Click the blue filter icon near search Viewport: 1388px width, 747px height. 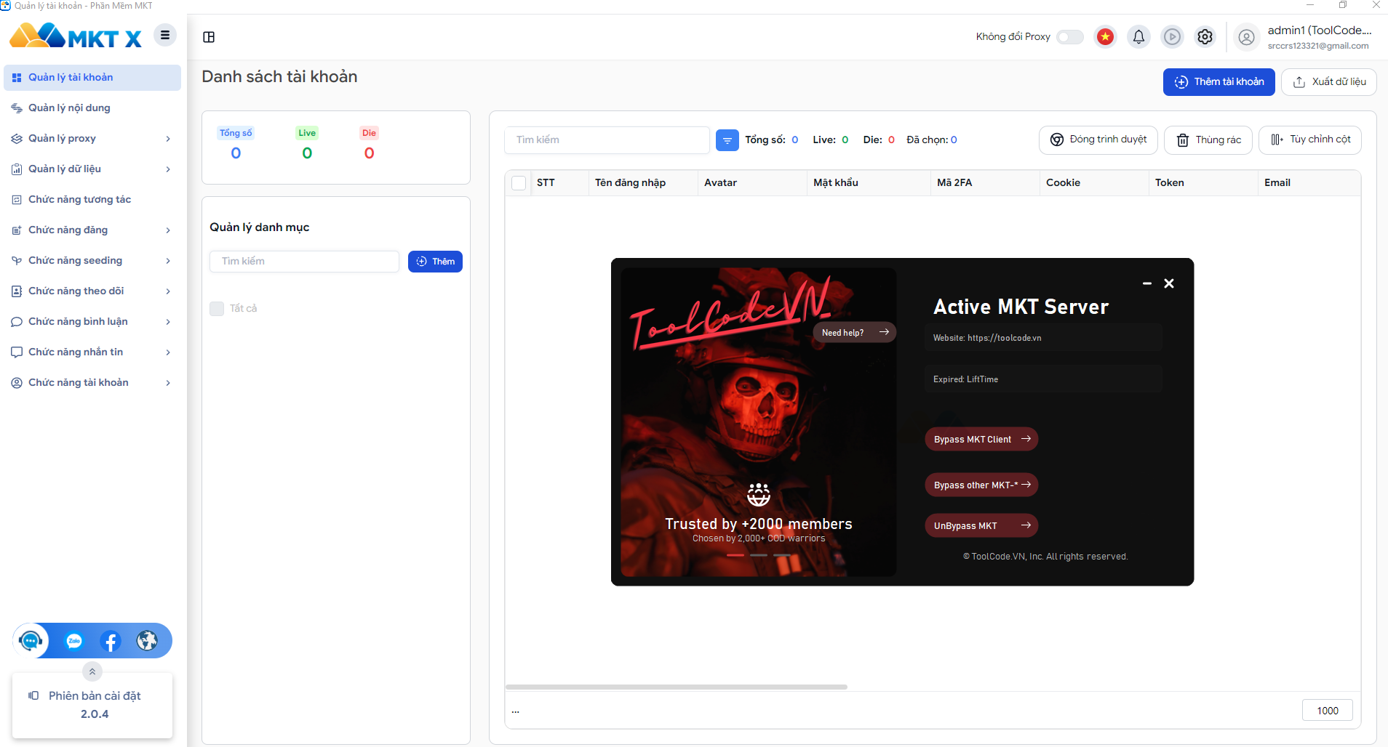click(x=727, y=140)
